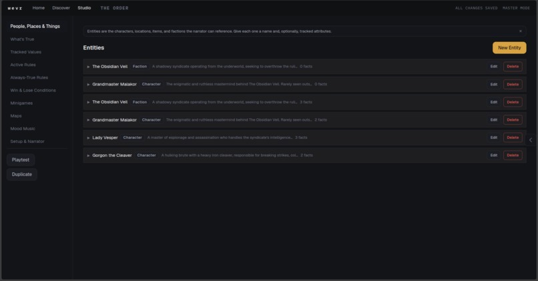This screenshot has width=538, height=281.
Task: Expand The Obsidian Veil row with 0 facts
Action: point(88,67)
